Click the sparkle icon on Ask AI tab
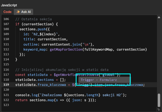The height and width of the screenshot is (112, 162). pyautogui.click(x=18, y=12)
